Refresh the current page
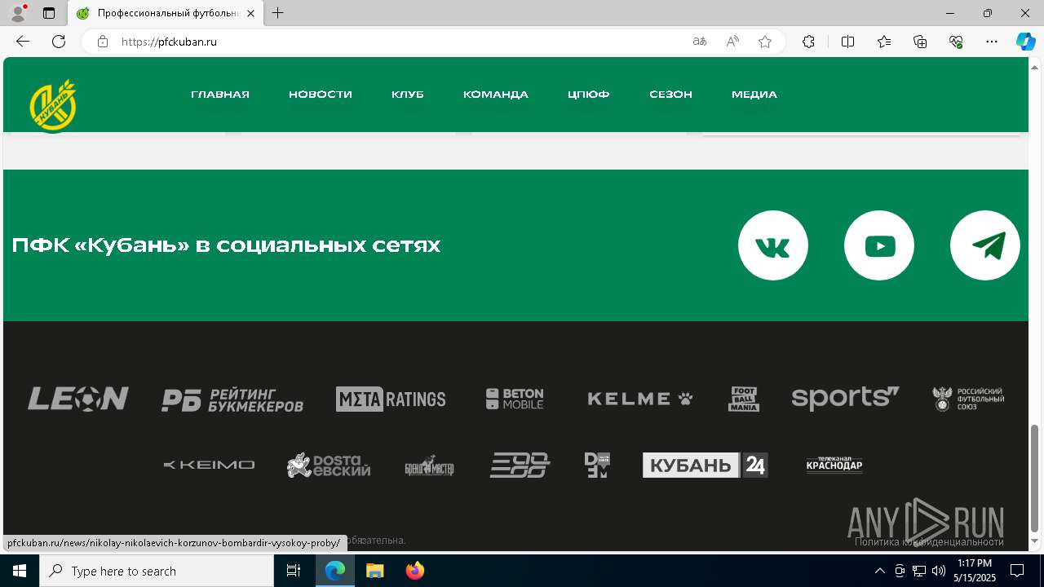The height and width of the screenshot is (587, 1044). [59, 42]
